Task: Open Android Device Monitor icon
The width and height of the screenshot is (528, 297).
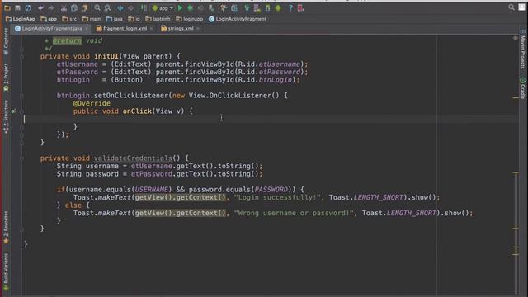Action: [x=278, y=7]
